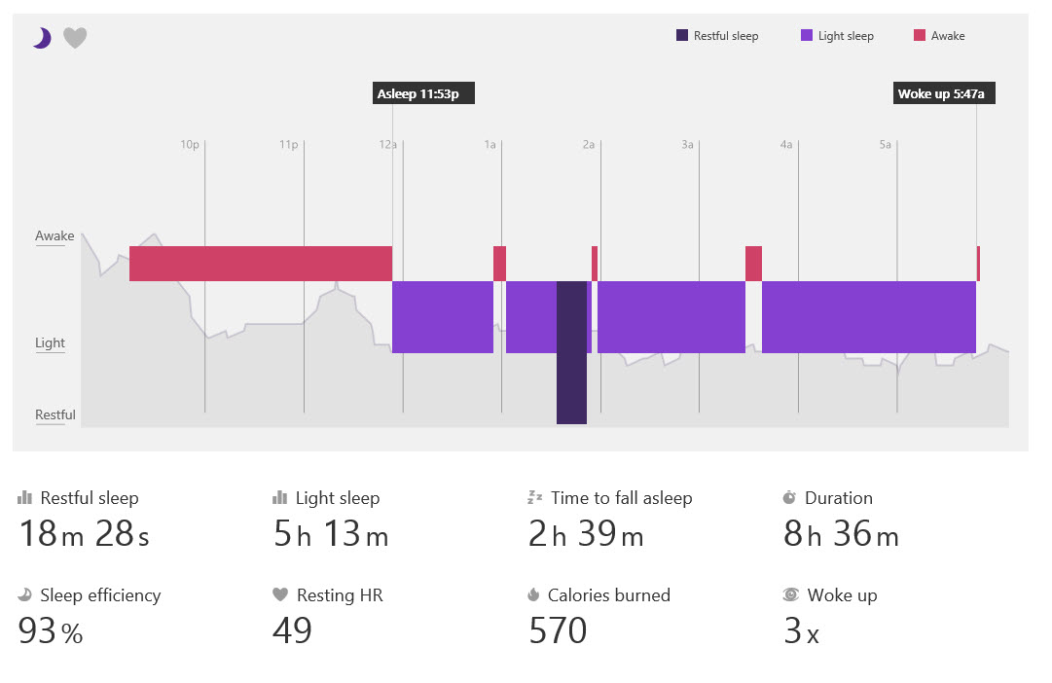The image size is (1052, 683).
Task: Click the Time to fall asleep icon
Action: tap(534, 497)
